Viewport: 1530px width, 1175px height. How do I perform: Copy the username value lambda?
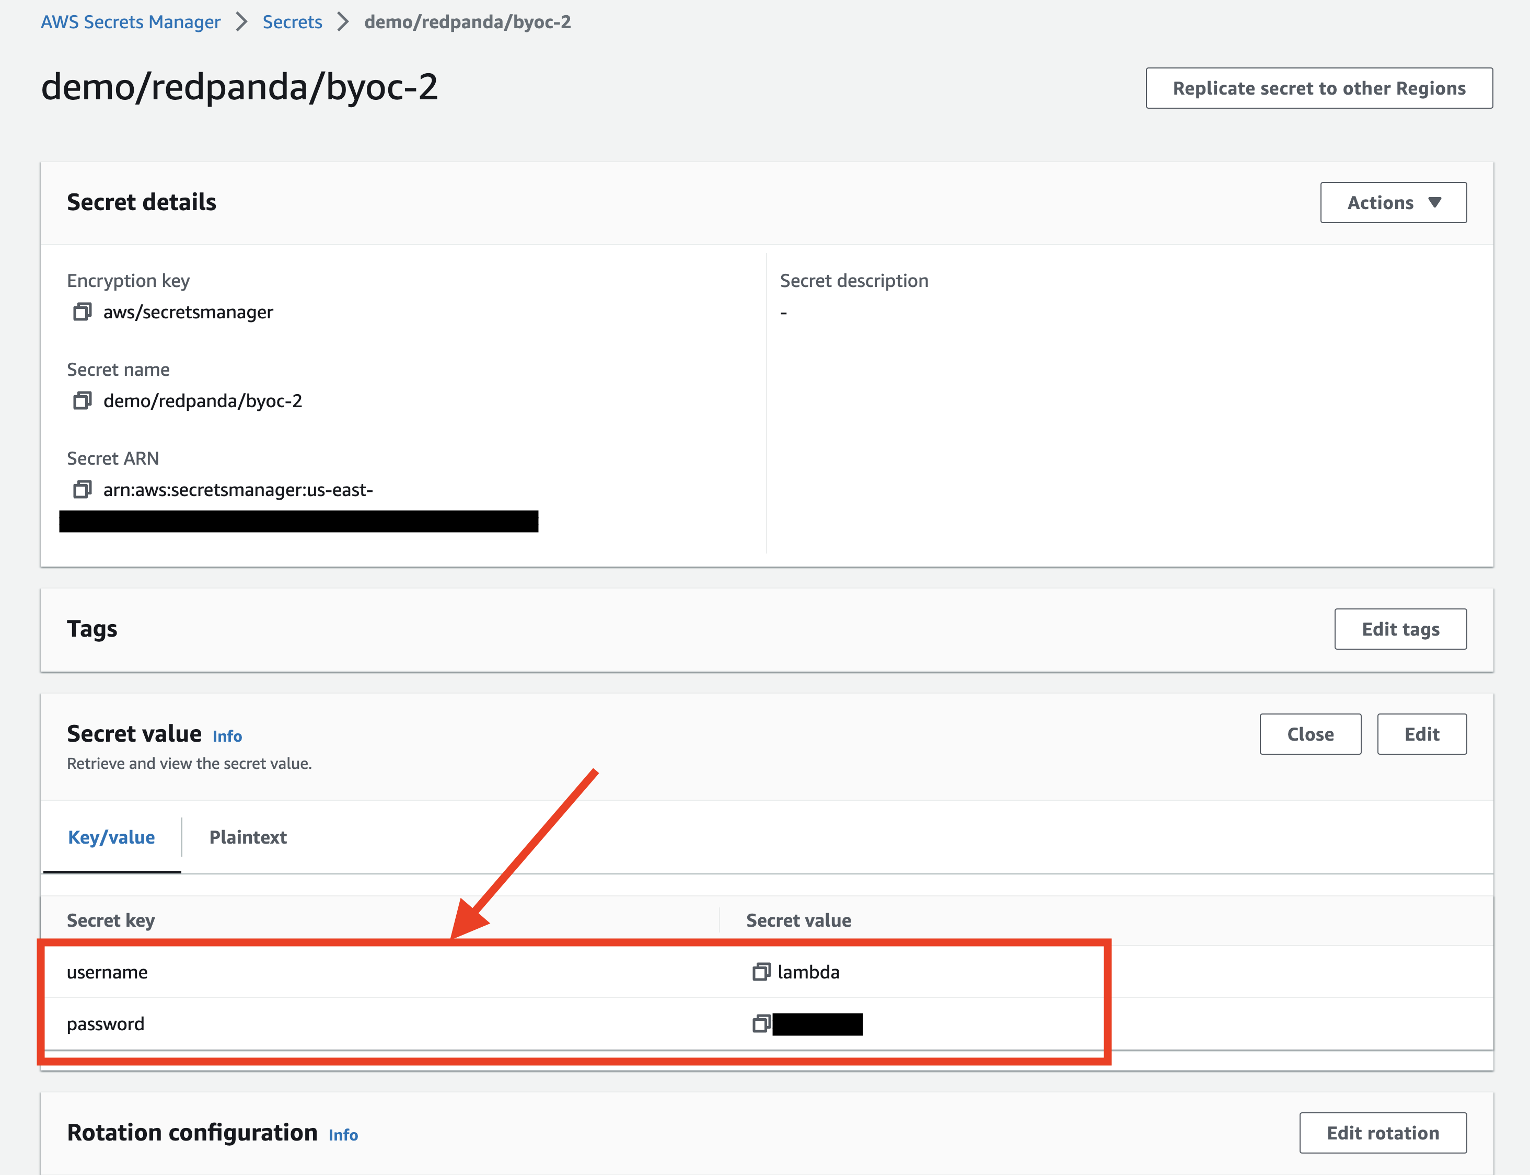point(761,972)
